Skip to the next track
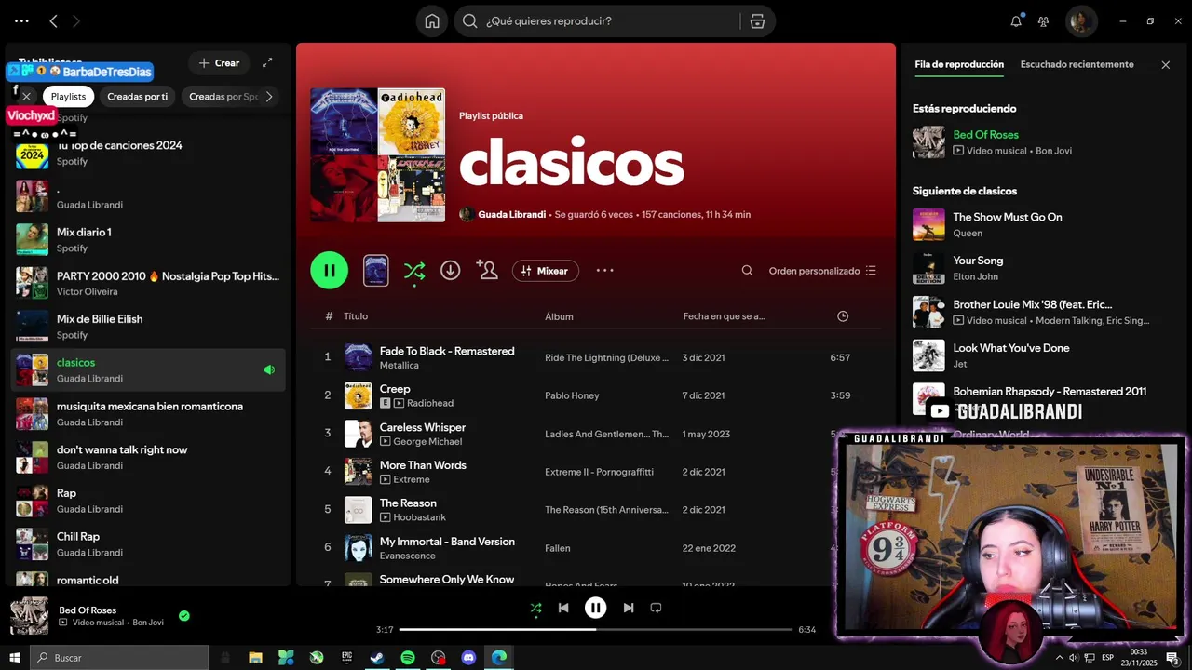 pos(628,608)
